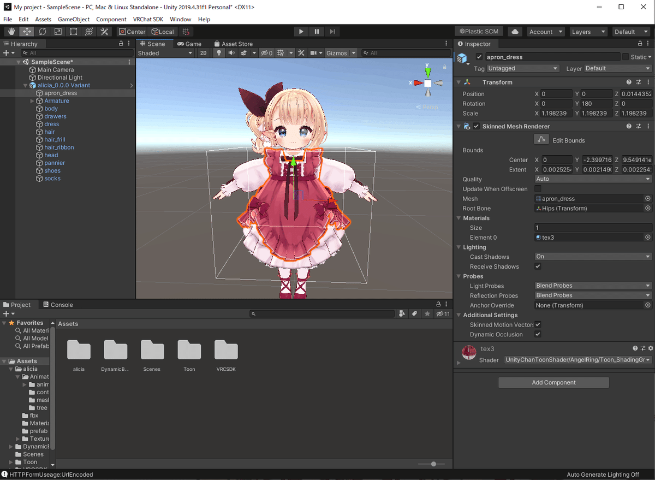Image resolution: width=655 pixels, height=480 pixels.
Task: Toggle the Skinned Motion Vectors checkbox
Action: click(538, 325)
